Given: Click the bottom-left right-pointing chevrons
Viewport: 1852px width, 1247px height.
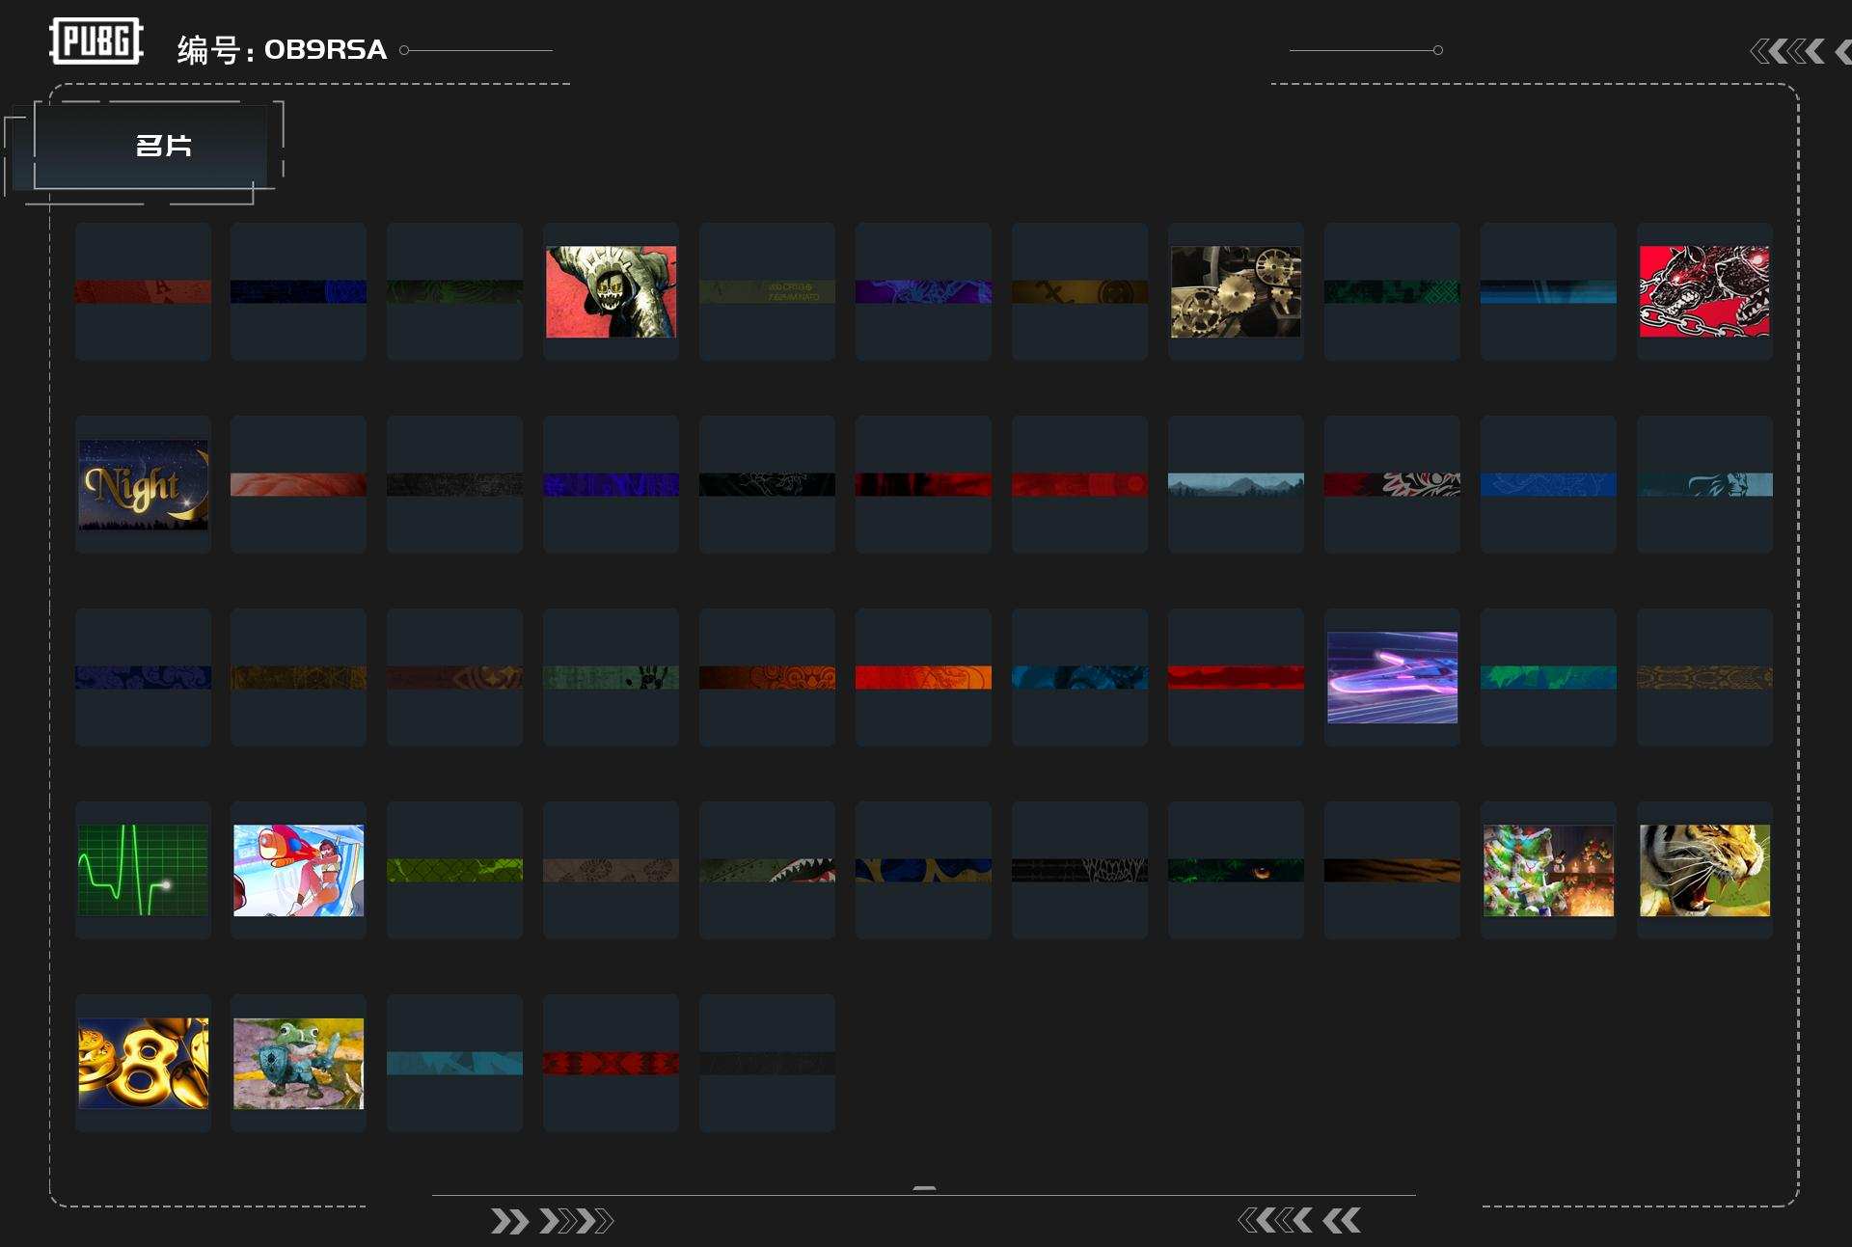Looking at the screenshot, I should coord(552,1221).
